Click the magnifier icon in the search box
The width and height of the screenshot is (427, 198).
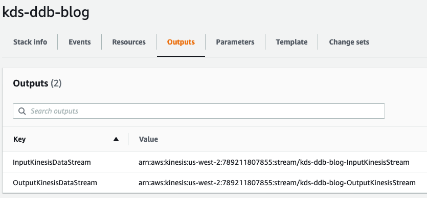pos(22,111)
